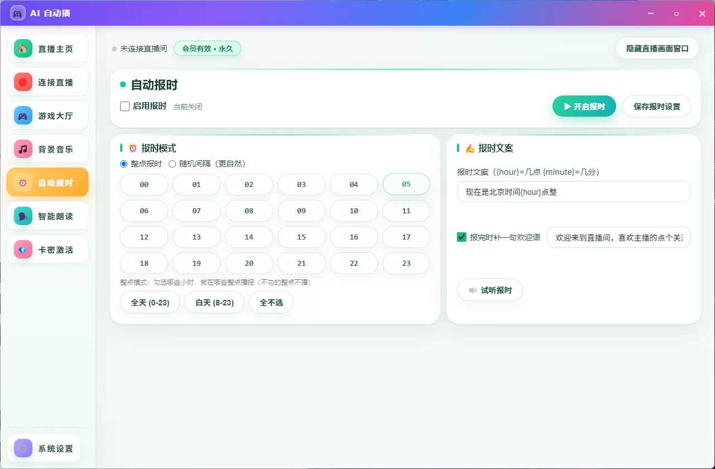
Task: Select the 整点报时 radio button
Action: coord(124,164)
